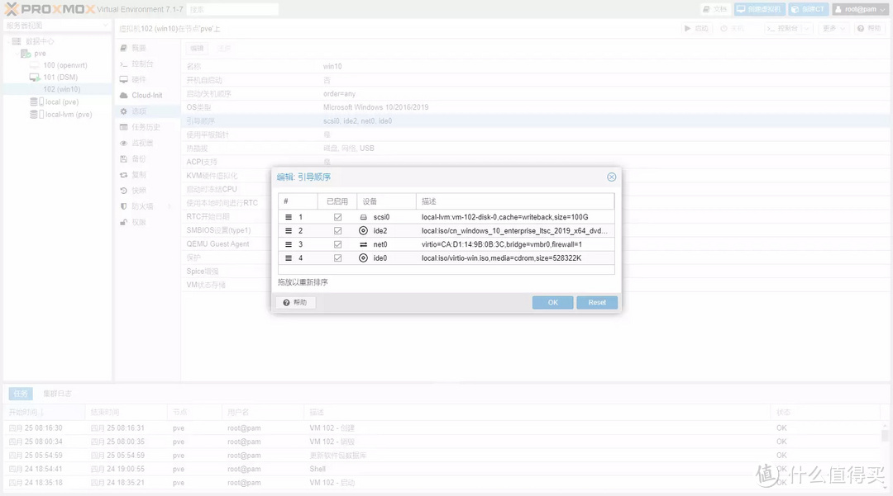
Task: Open the Cloud-Init tab
Action: (147, 96)
